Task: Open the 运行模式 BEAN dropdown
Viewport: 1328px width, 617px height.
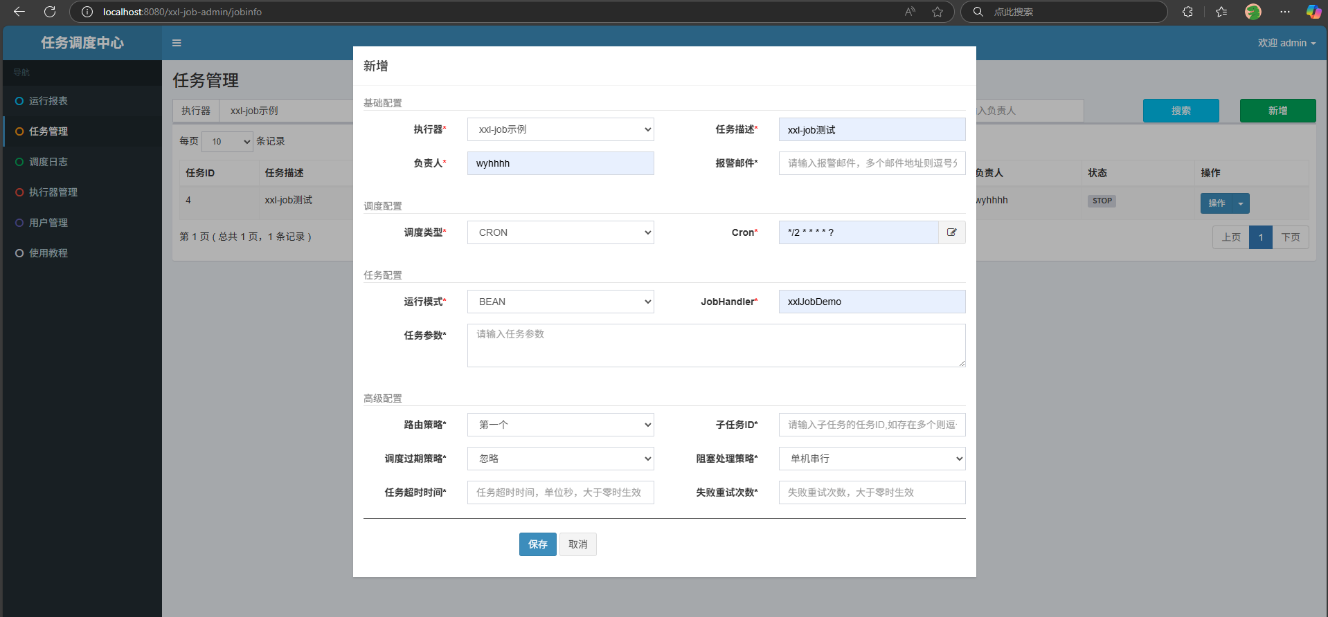Action: click(x=561, y=302)
